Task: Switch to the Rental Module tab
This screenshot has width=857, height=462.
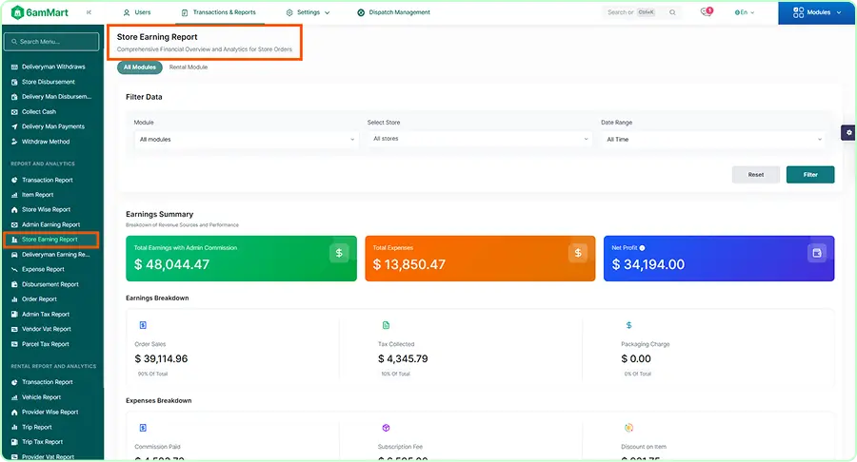Action: (x=188, y=67)
